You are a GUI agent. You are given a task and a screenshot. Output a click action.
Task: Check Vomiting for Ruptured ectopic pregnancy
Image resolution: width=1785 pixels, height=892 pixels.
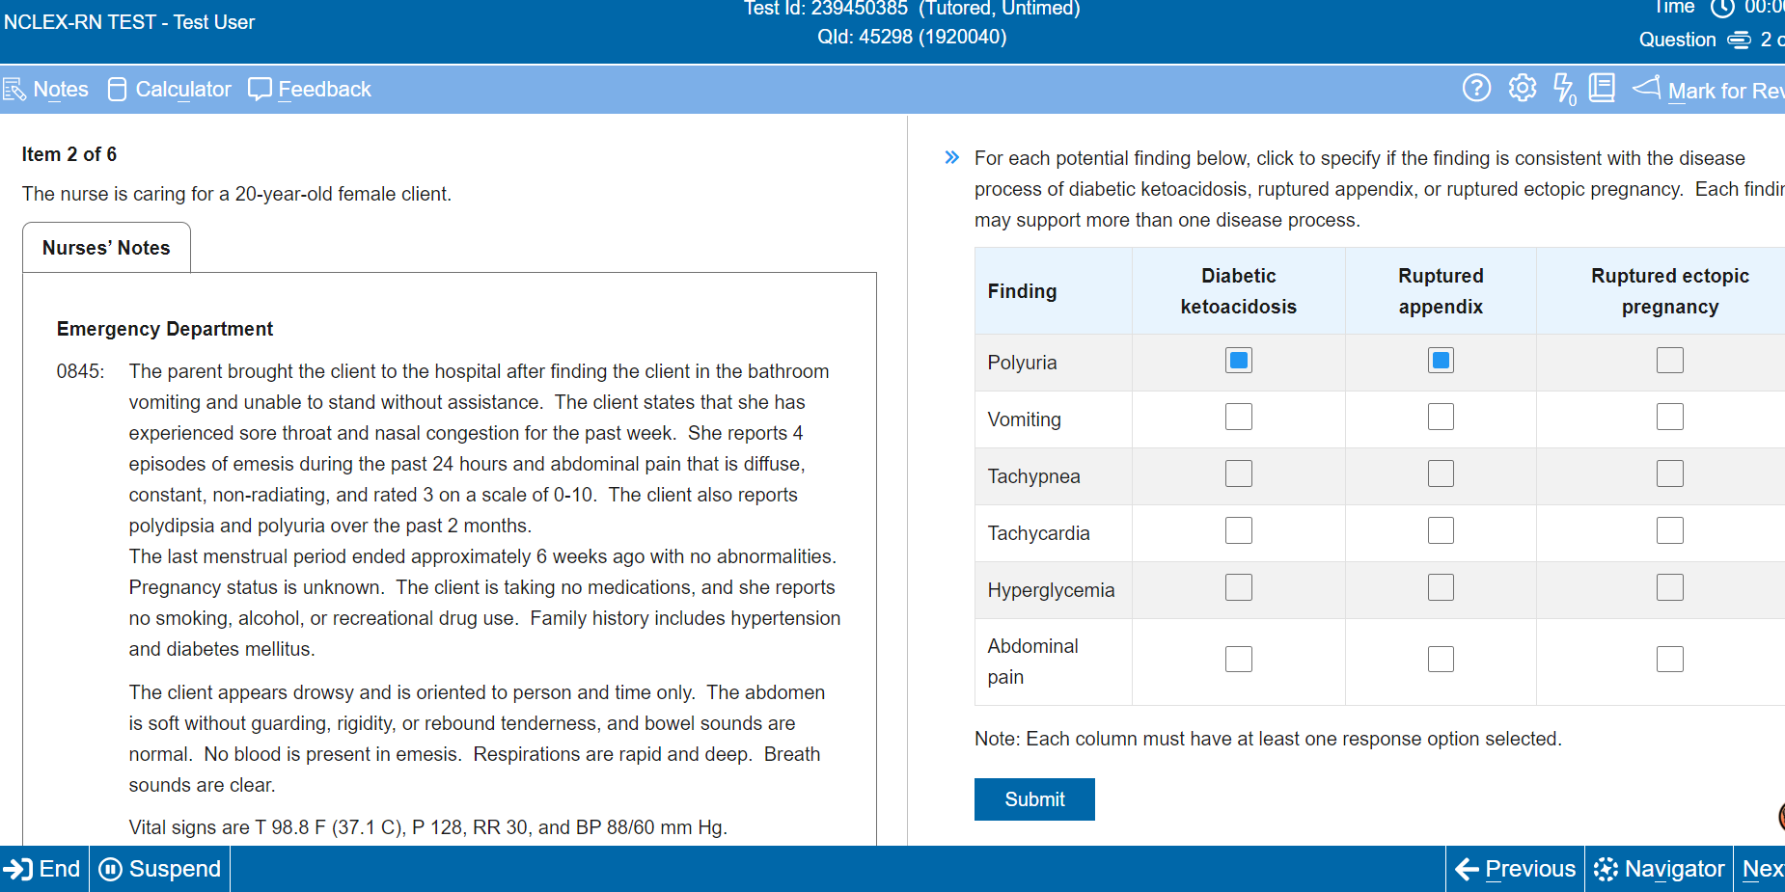(1669, 417)
